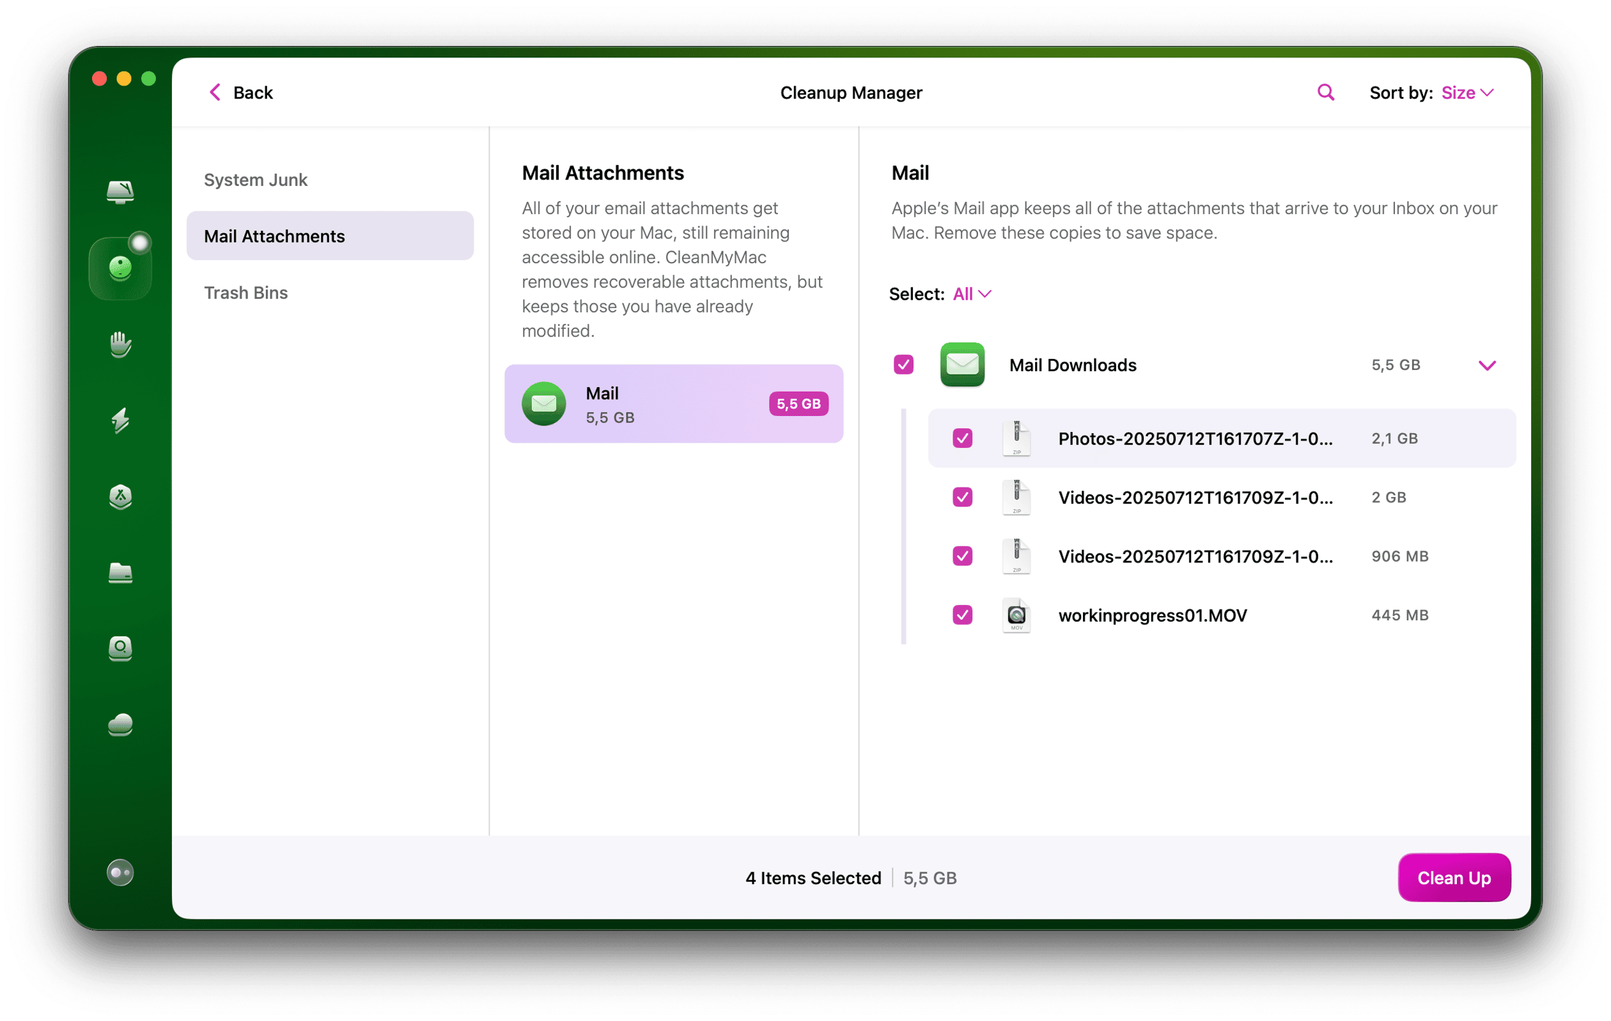Switch to the Trash Bins category
This screenshot has height=1021, width=1611.
[x=245, y=292]
